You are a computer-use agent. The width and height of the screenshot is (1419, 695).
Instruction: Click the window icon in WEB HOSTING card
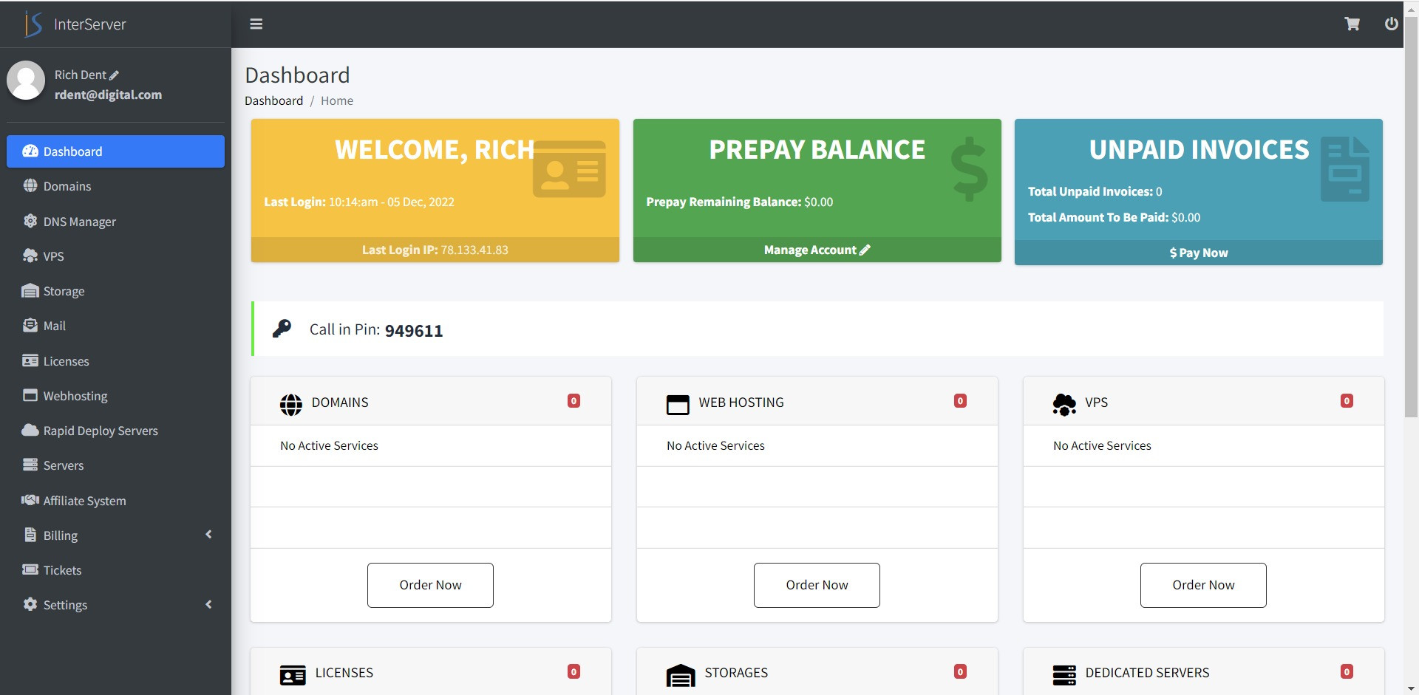678,405
